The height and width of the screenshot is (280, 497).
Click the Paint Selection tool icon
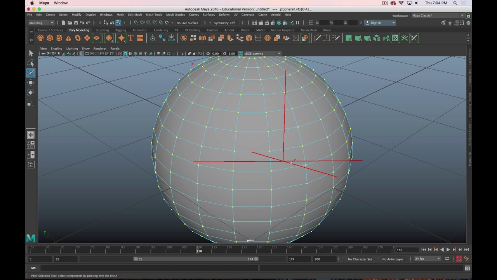[x=31, y=73]
